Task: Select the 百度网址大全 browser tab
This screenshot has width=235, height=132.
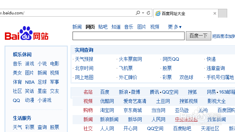Action: pos(186,13)
